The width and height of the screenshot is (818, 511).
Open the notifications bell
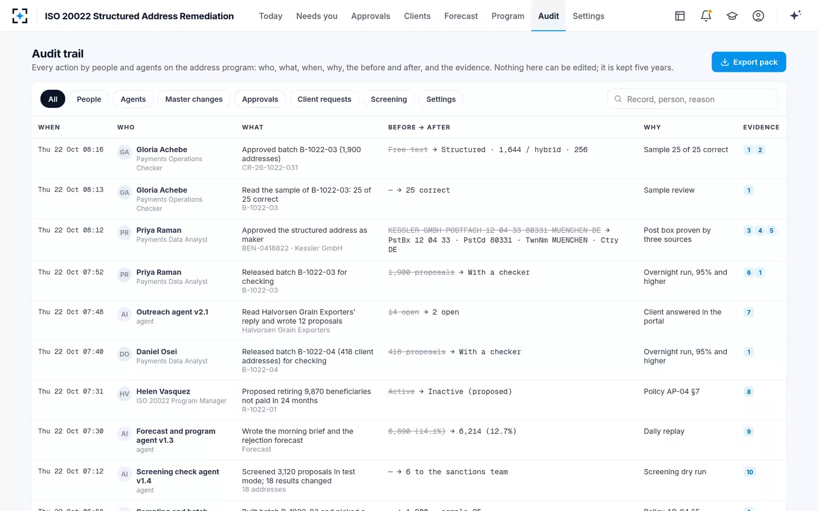[x=706, y=16]
